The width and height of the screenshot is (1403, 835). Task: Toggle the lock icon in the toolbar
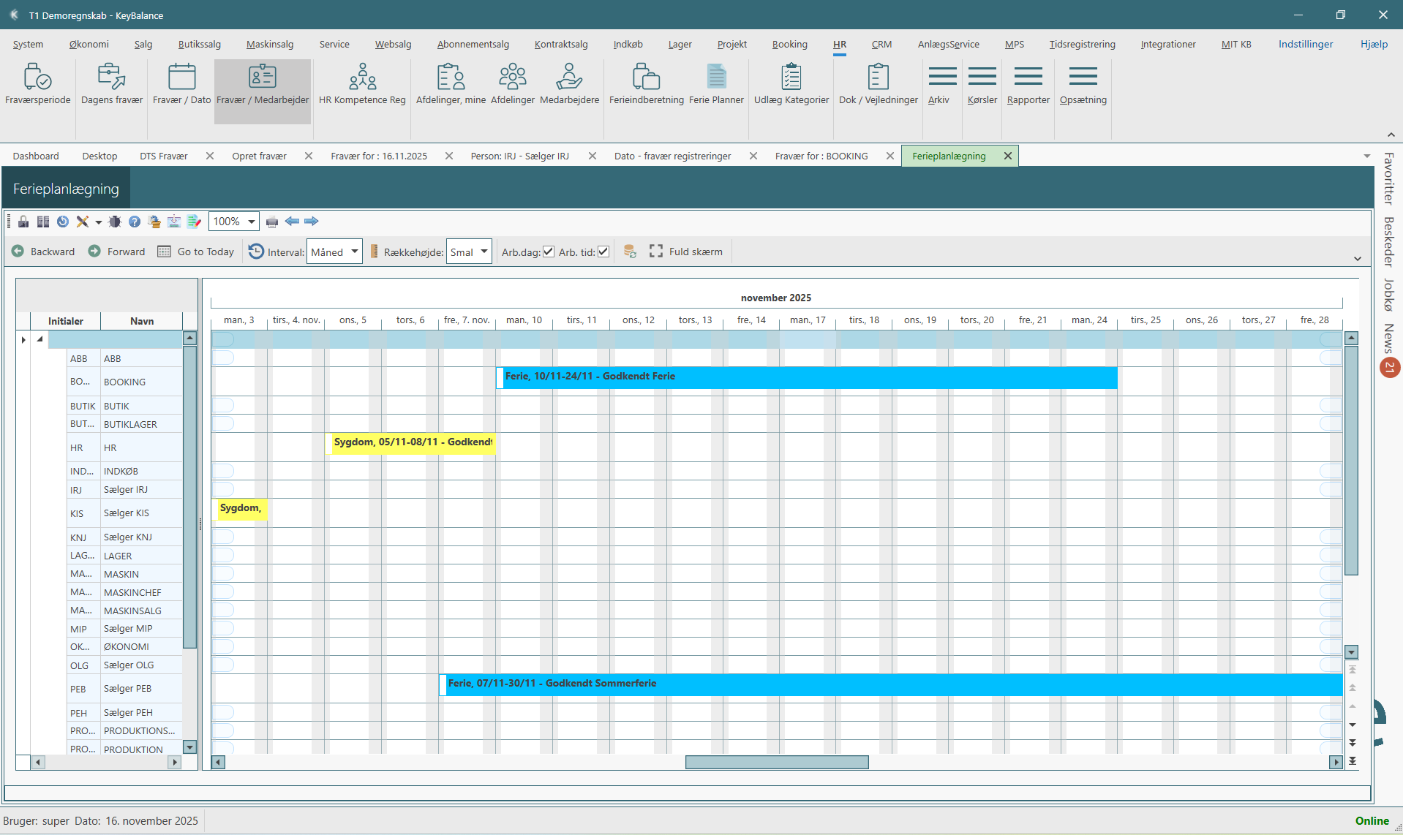coord(23,221)
